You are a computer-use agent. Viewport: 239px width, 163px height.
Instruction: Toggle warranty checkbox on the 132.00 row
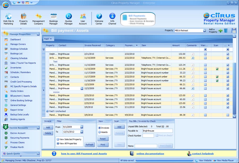[x=205, y=54]
